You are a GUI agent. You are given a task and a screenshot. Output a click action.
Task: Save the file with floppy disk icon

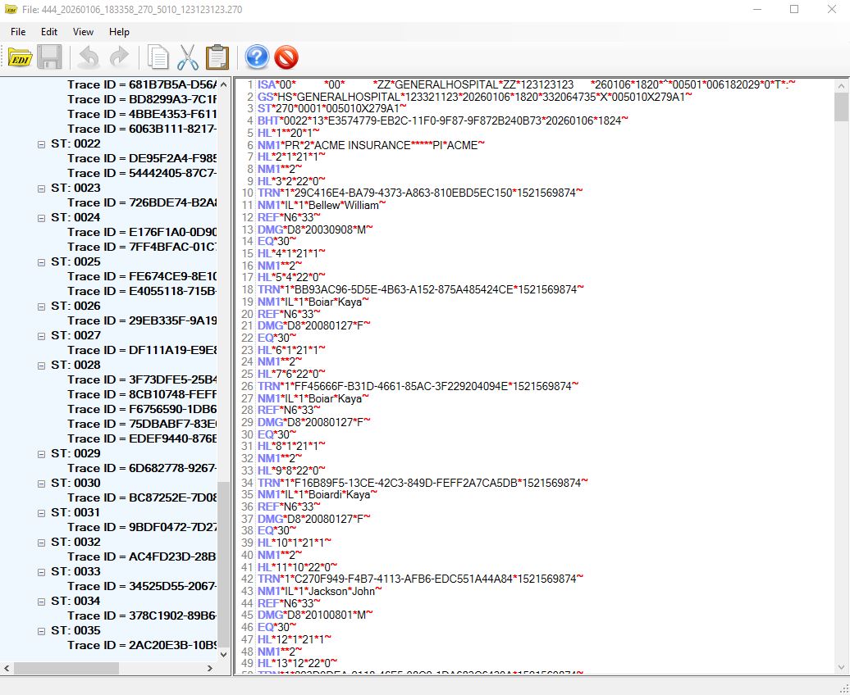49,57
